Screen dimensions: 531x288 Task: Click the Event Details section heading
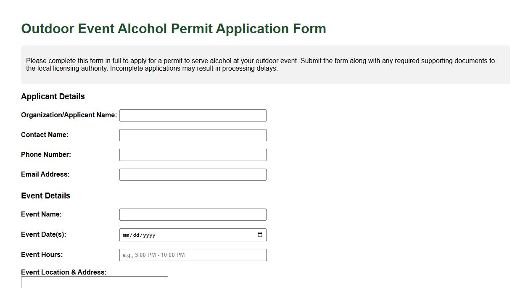tap(46, 196)
